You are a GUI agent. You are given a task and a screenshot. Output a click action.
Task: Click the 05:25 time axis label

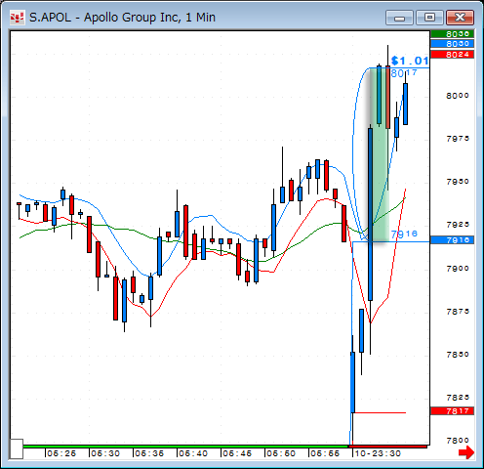61,453
